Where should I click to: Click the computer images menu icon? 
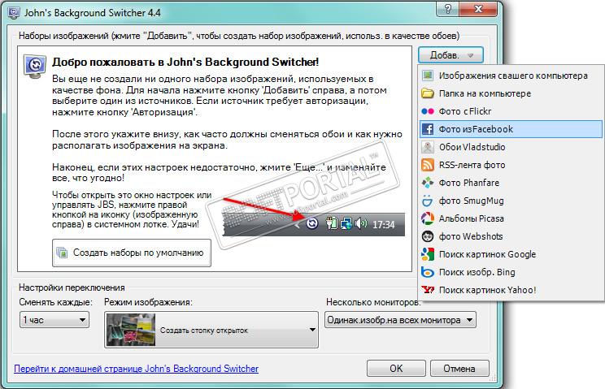tap(428, 76)
